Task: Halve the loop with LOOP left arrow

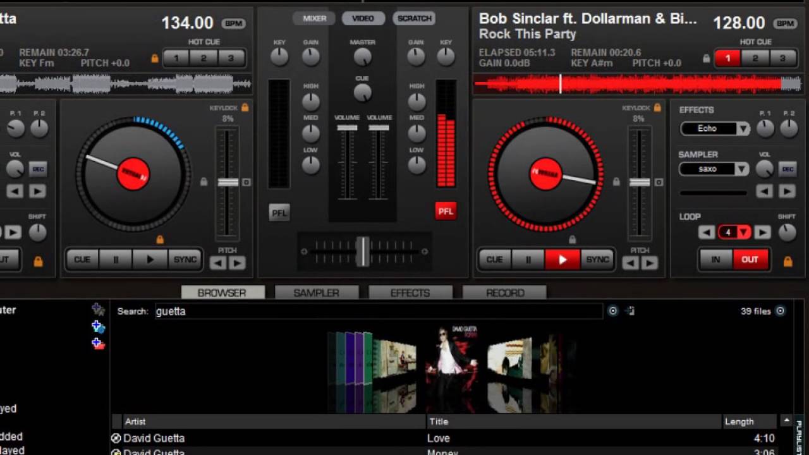Action: coord(706,233)
